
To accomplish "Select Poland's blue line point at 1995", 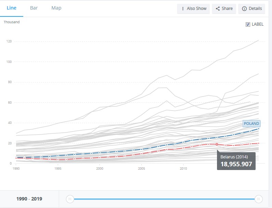I will click(58, 156).
